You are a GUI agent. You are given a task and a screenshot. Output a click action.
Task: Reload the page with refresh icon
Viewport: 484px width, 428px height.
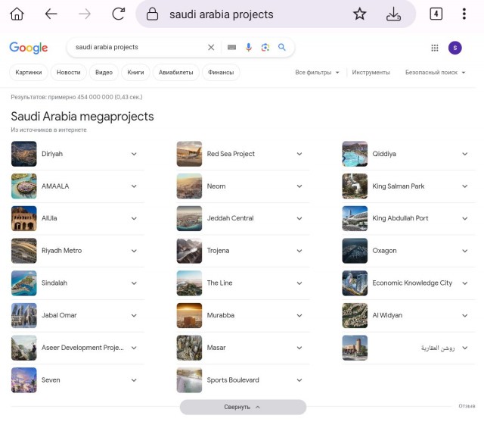119,14
